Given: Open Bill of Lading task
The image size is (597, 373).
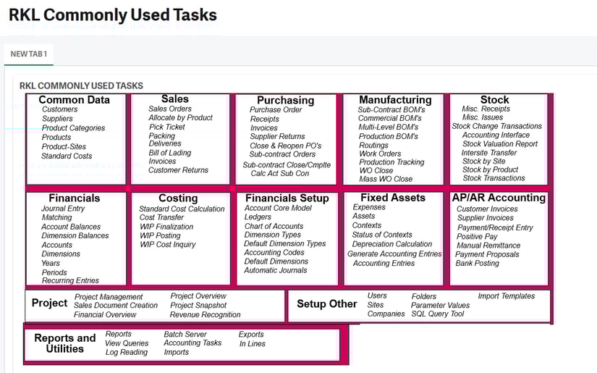Looking at the screenshot, I should [170, 153].
